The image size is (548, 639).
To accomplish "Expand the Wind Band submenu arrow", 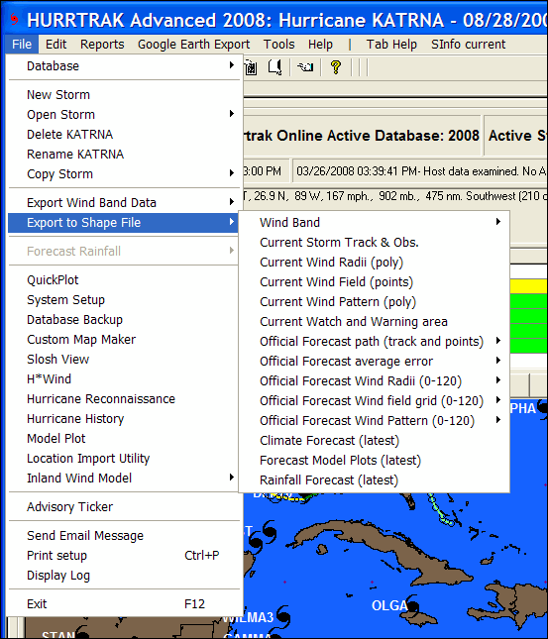I will coord(498,222).
